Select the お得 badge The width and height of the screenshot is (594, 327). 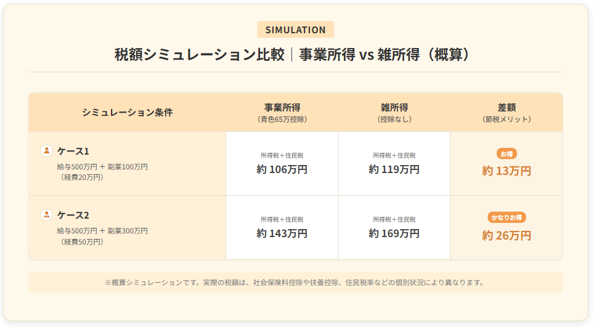[x=507, y=153]
